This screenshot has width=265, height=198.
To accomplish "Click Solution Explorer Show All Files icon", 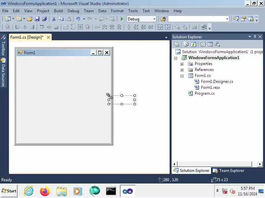I will (186, 45).
